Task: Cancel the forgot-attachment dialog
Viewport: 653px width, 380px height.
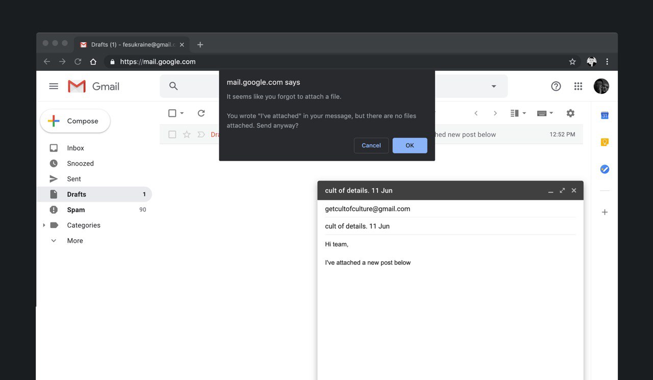Action: [371, 145]
